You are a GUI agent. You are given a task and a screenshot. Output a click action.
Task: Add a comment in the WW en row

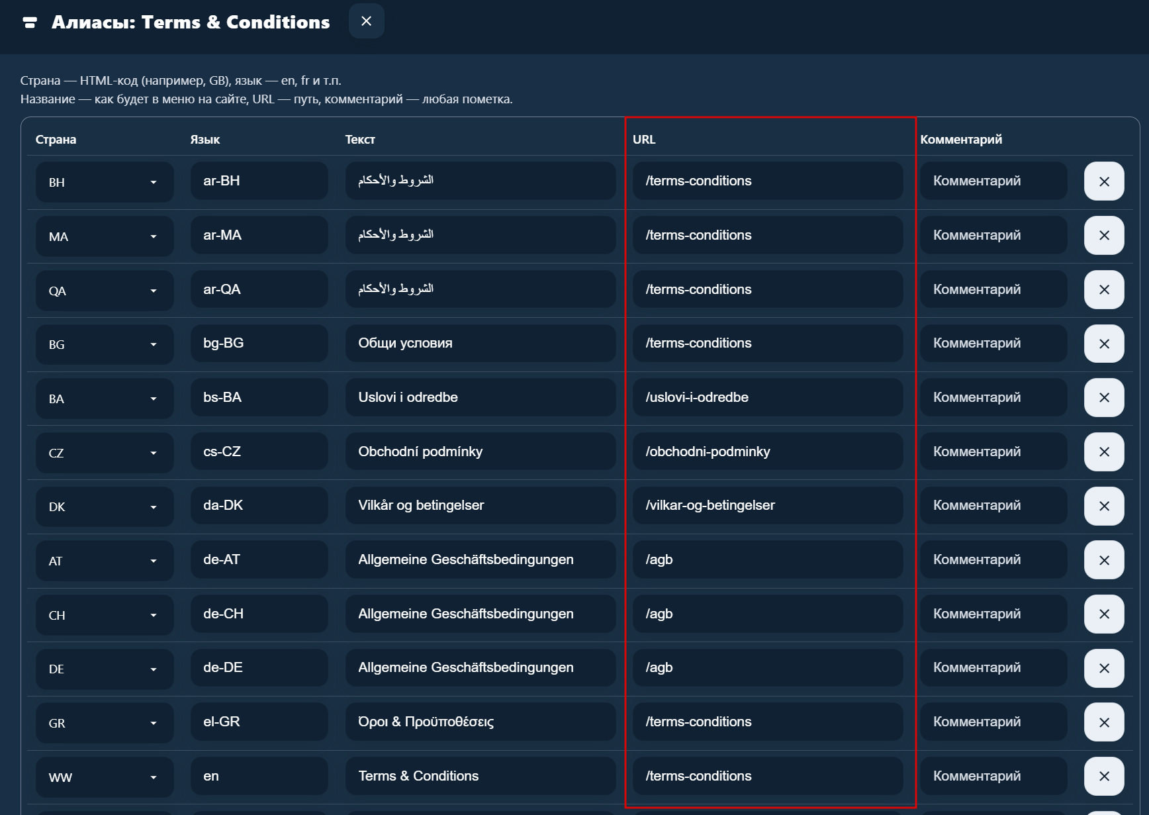(993, 776)
